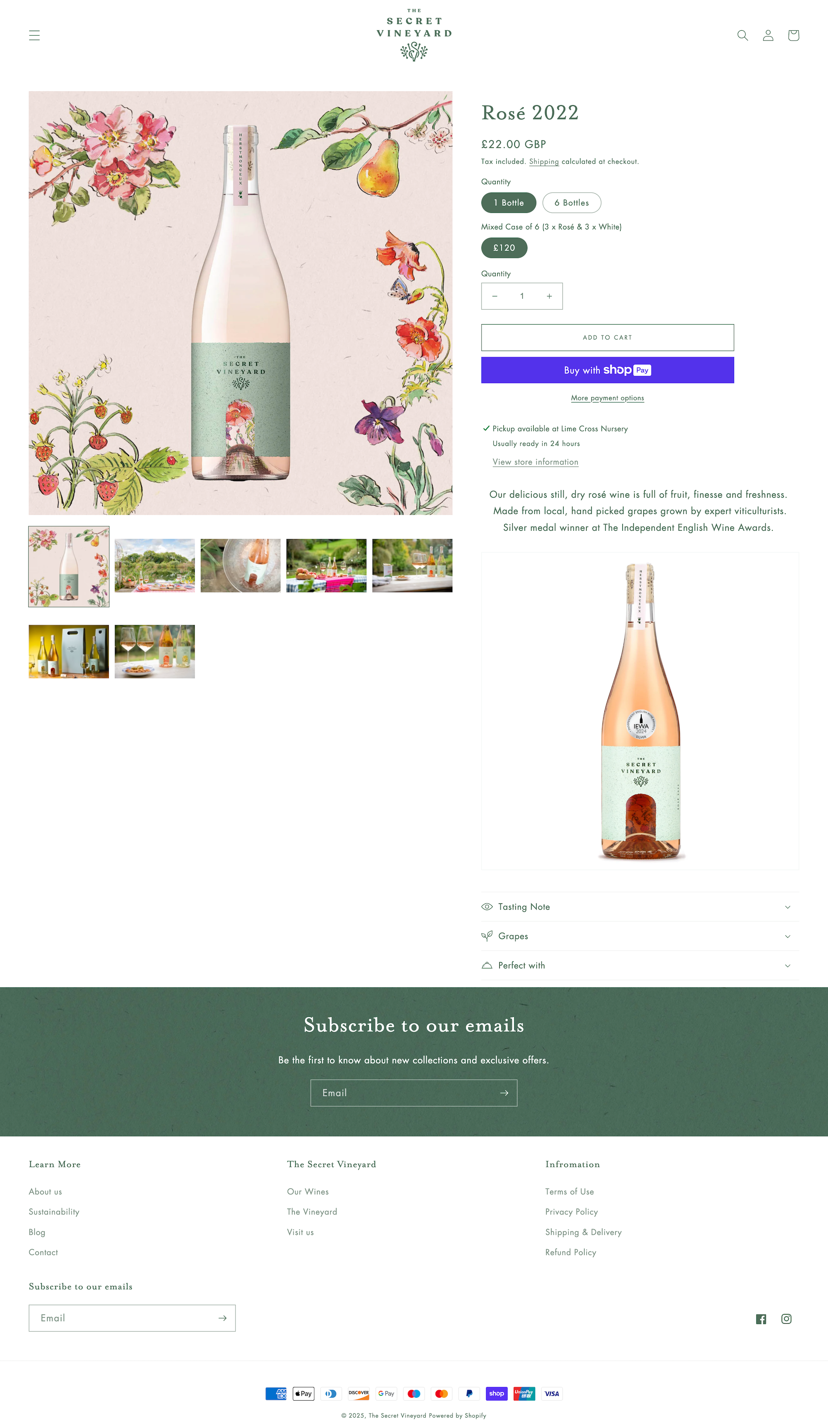The image size is (828, 1428).
Task: Expand the Perfect with section
Action: [x=640, y=966]
